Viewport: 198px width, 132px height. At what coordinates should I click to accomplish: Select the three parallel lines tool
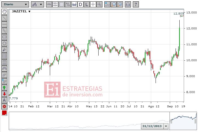pyautogui.click(x=4, y=75)
